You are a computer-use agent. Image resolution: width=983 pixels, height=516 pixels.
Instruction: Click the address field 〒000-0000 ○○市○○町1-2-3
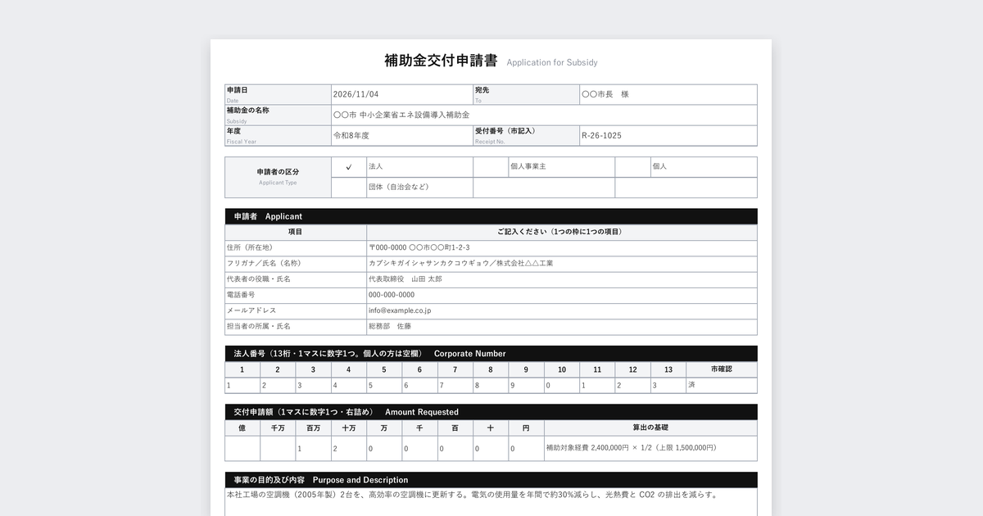pos(562,247)
